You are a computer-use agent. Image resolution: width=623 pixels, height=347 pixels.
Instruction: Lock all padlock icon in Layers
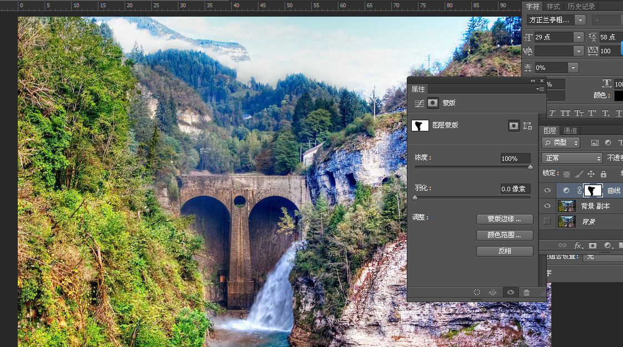[x=604, y=173]
